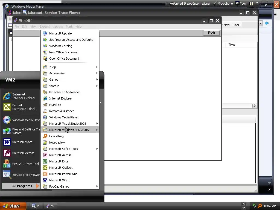Open Remote Assistance
Image resolution: width=280 pixels, height=210 pixels.
click(x=70, y=111)
